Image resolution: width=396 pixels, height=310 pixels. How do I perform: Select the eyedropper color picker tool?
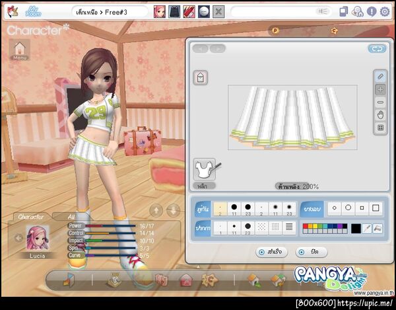[367, 229]
